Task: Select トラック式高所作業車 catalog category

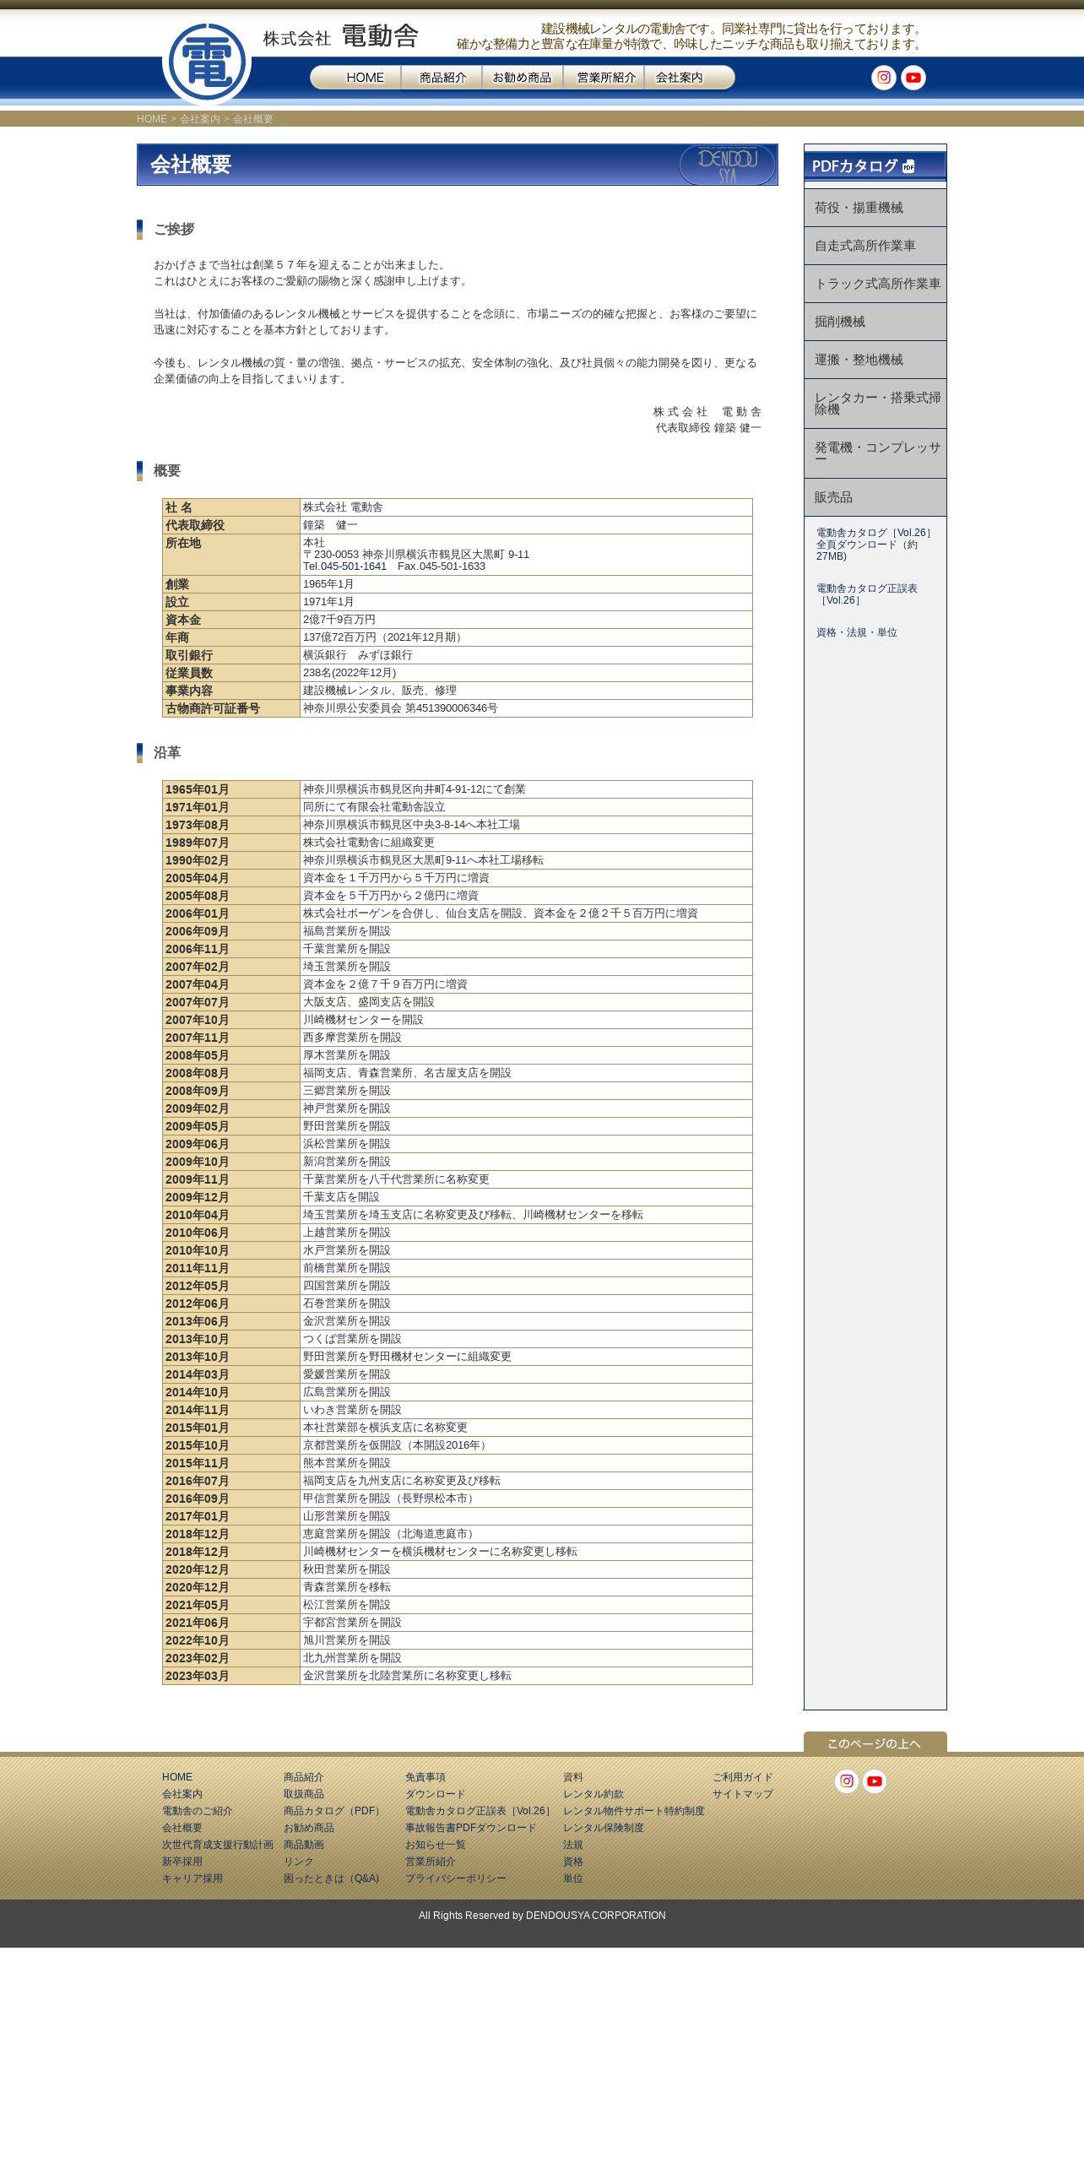Action: pos(875,284)
